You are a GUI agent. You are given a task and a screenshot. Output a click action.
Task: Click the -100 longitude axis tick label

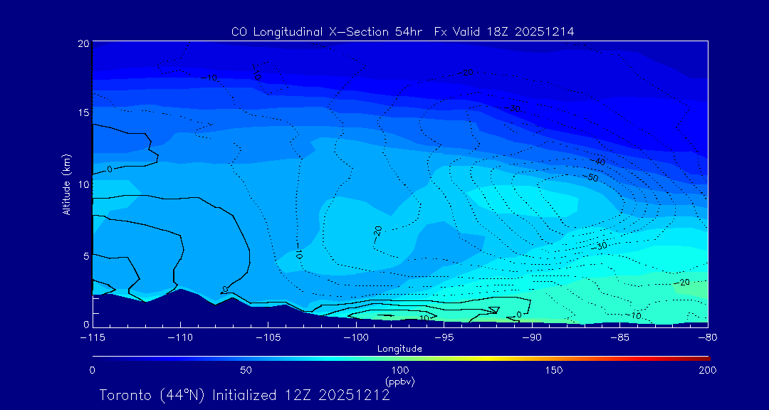pyautogui.click(x=356, y=338)
